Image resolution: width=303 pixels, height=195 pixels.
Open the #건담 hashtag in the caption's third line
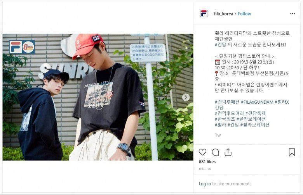220,45
